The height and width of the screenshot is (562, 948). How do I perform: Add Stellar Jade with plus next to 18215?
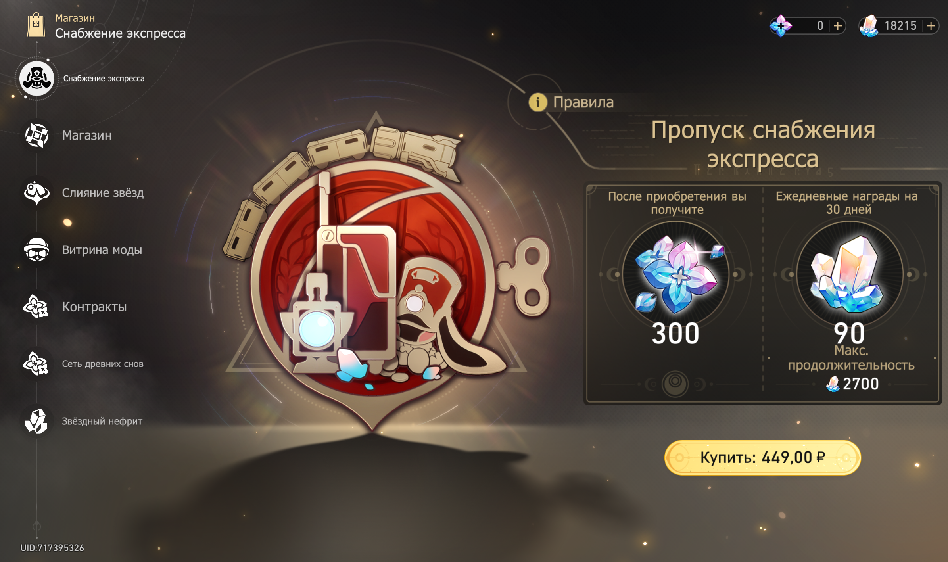pyautogui.click(x=931, y=26)
